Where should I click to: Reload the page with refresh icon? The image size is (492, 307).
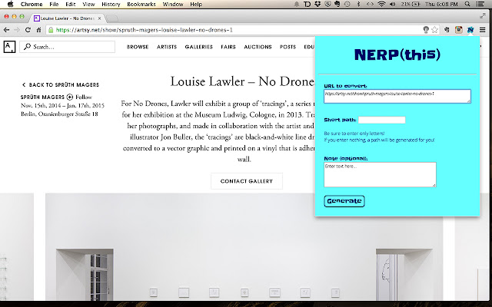(28, 30)
